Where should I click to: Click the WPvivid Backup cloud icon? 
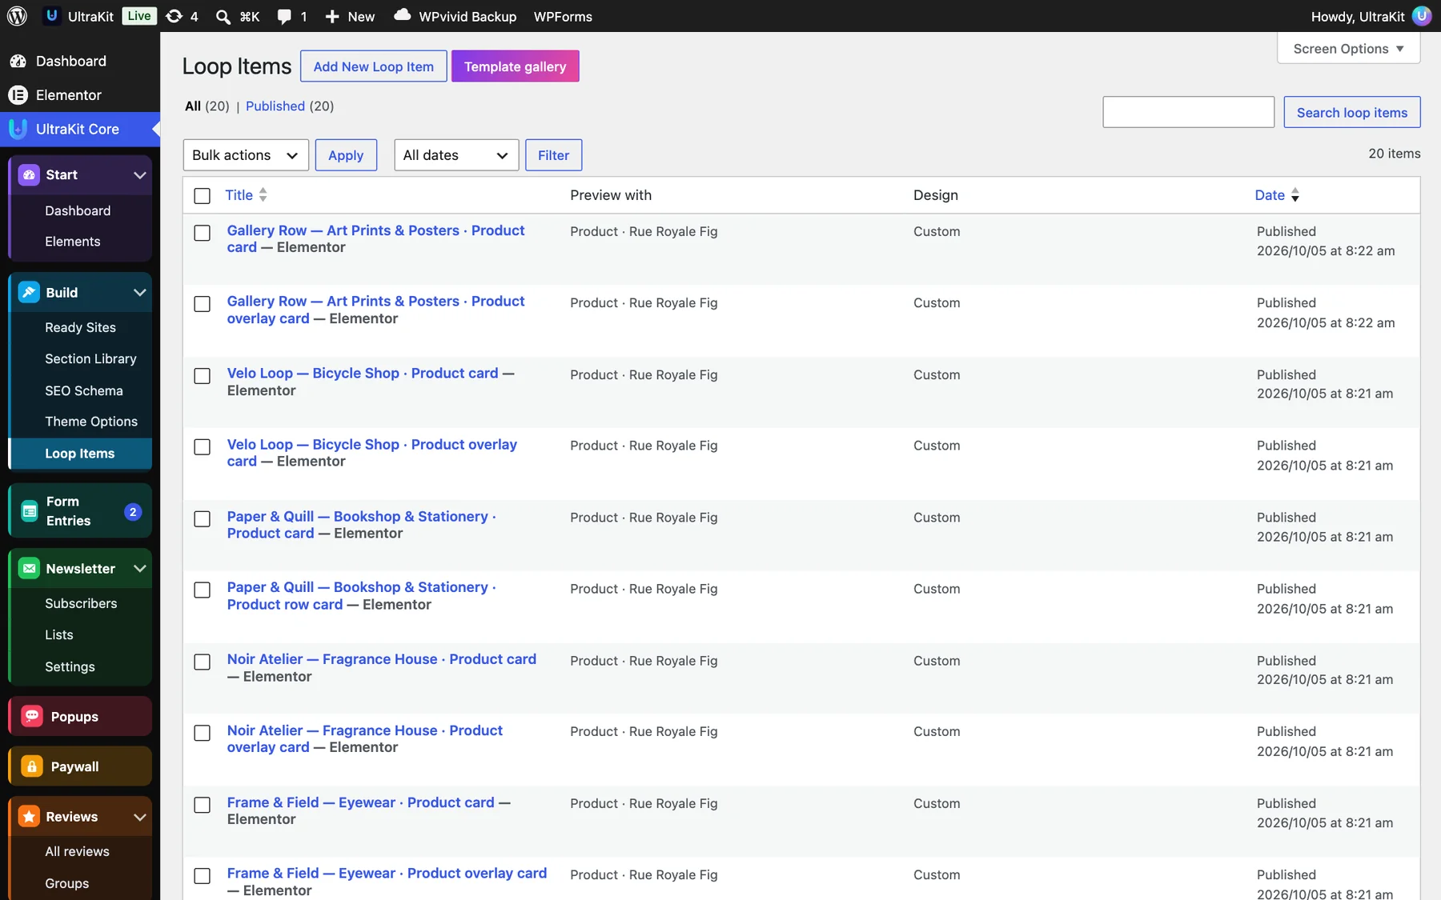coord(403,14)
